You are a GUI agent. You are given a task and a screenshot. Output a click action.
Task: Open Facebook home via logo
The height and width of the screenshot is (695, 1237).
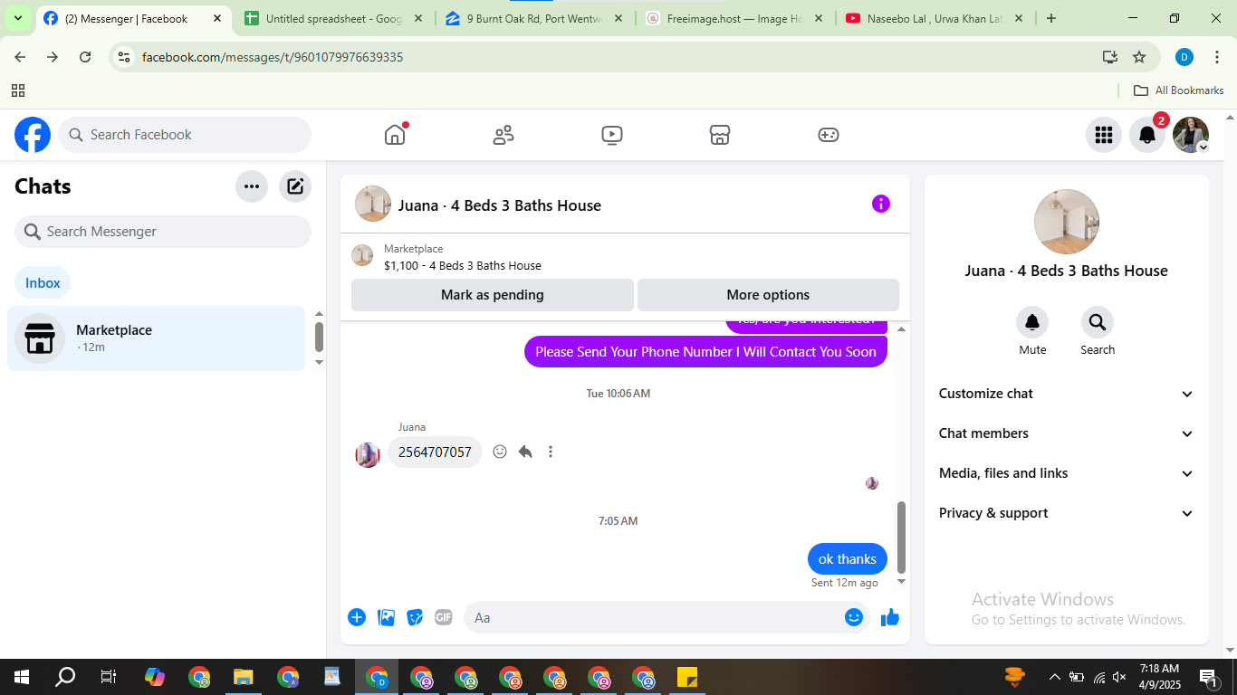(x=33, y=135)
